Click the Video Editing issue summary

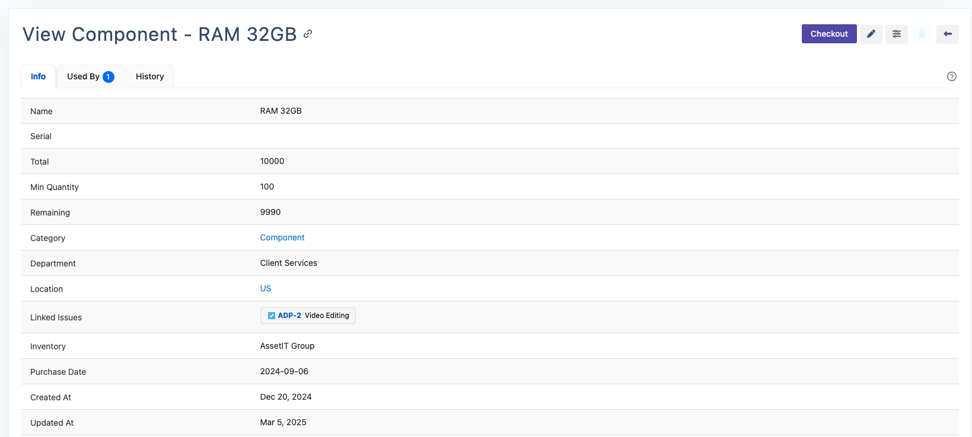327,316
